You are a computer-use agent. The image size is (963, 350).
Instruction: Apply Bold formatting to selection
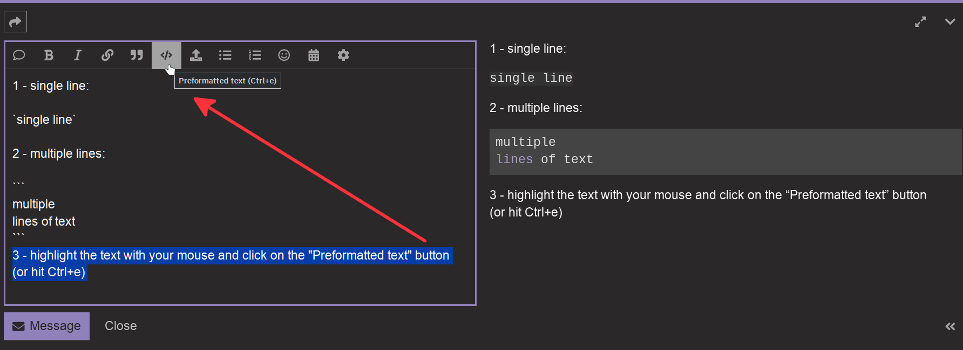coord(49,55)
